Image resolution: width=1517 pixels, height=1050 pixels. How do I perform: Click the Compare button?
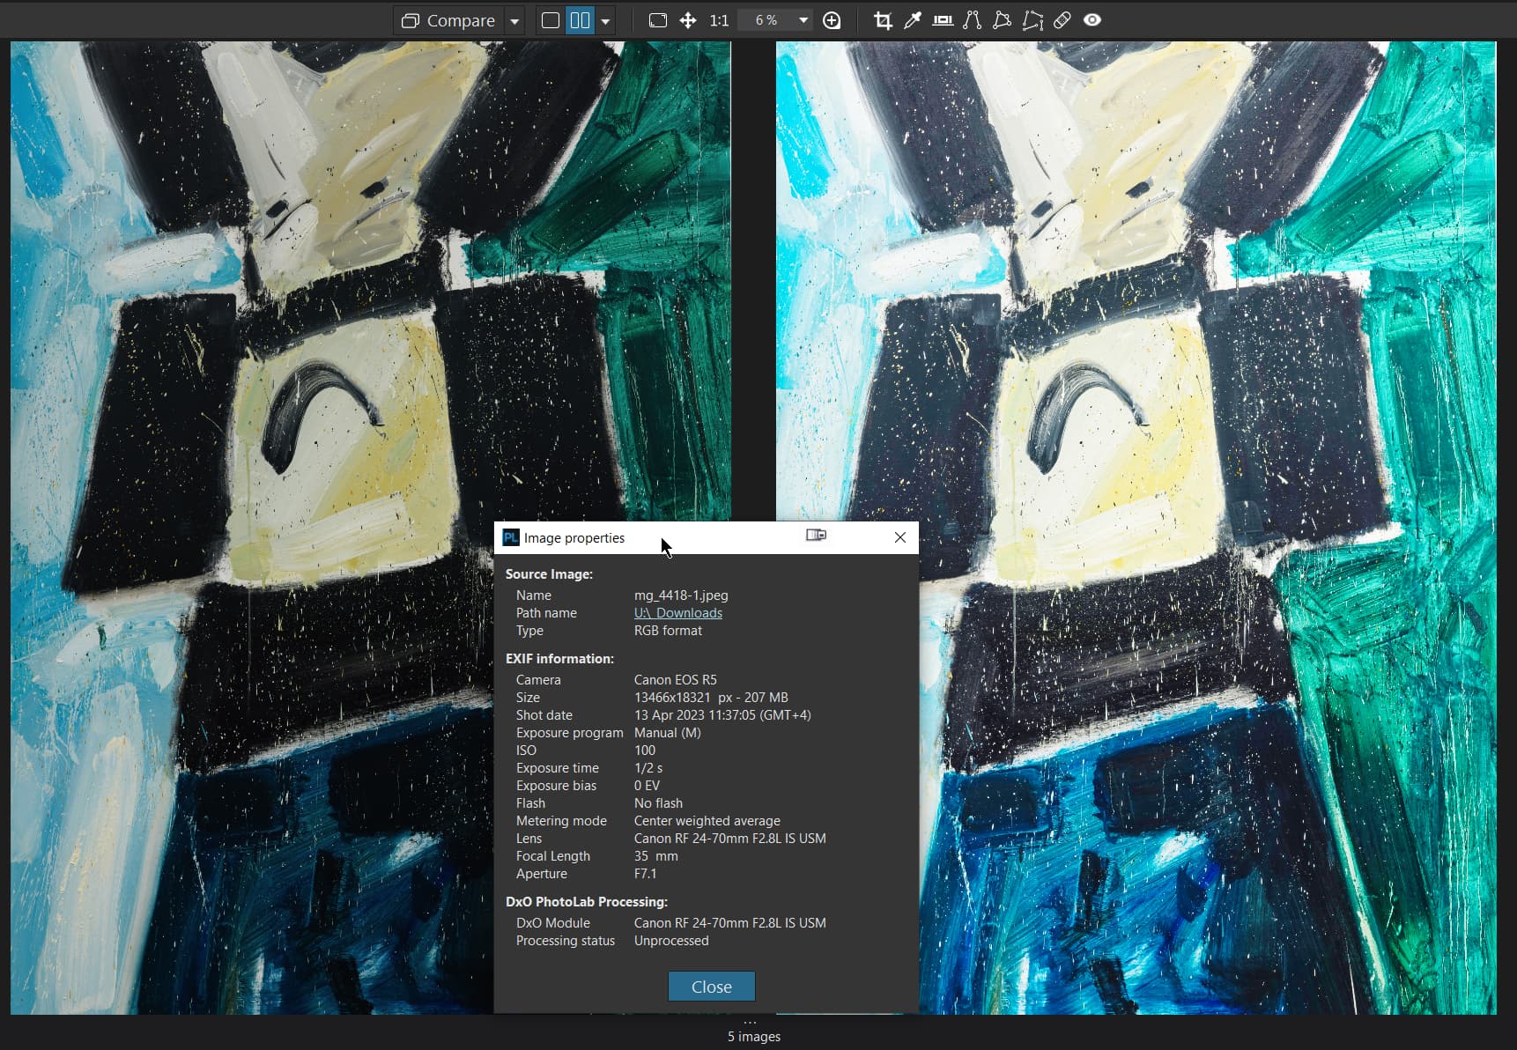pos(448,20)
